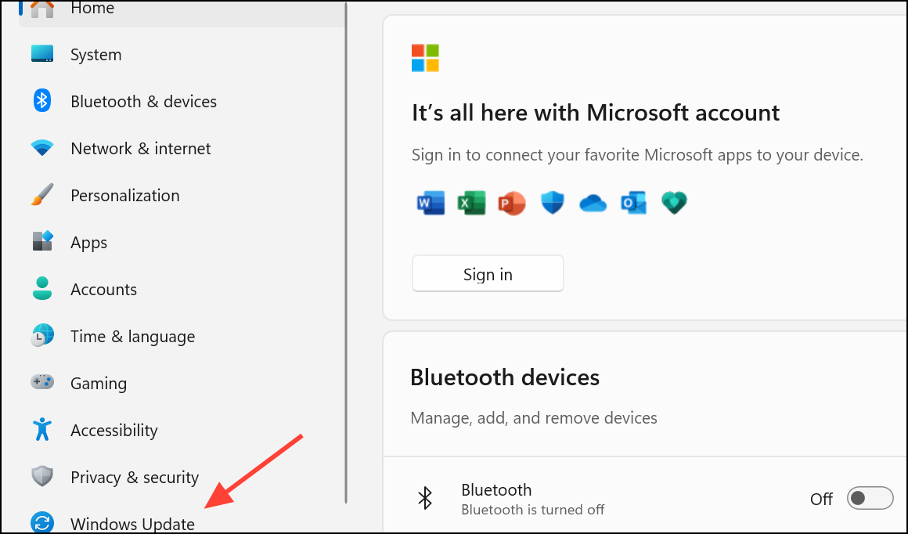Click the Windows Update sync icon
The width and height of the screenshot is (908, 534).
pyautogui.click(x=41, y=522)
